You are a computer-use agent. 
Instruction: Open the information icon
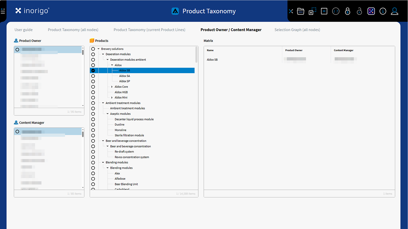[383, 11]
